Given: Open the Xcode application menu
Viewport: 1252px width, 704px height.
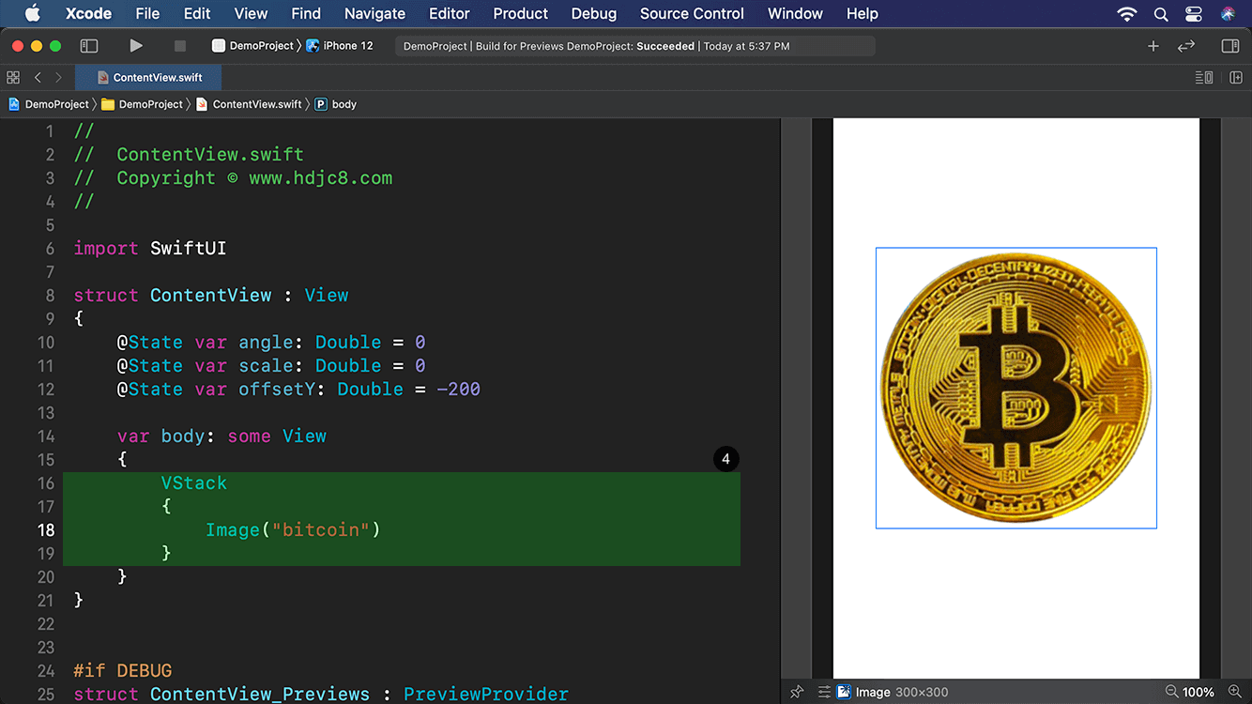Looking at the screenshot, I should pos(88,13).
